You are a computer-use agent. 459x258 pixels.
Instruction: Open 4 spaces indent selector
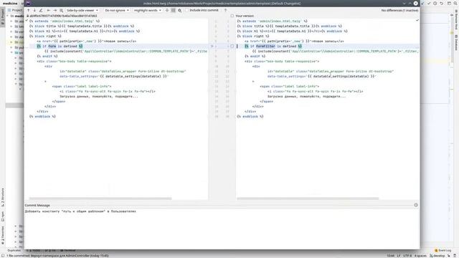[420, 256]
